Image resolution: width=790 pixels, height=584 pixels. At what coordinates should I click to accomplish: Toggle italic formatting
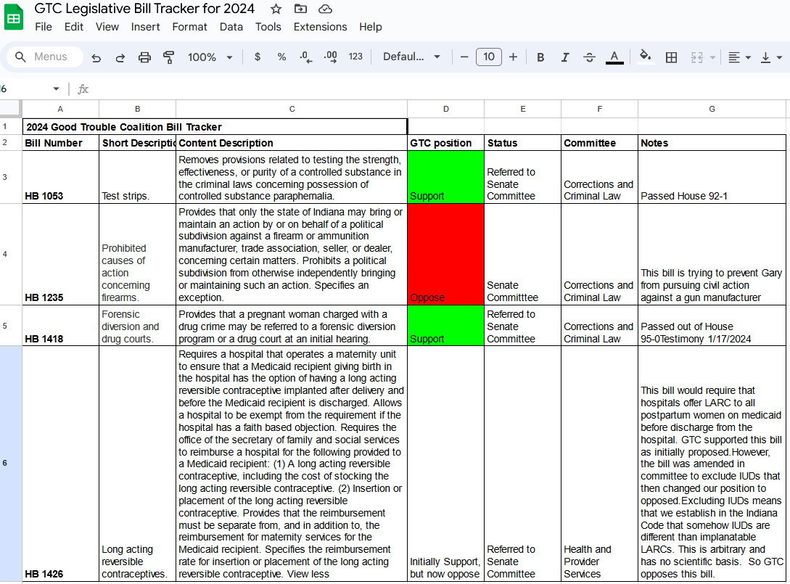[x=565, y=57]
